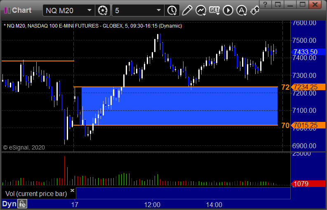Click the 17 date axis label
Image resolution: width=327 pixels, height=210 pixels.
click(75, 205)
